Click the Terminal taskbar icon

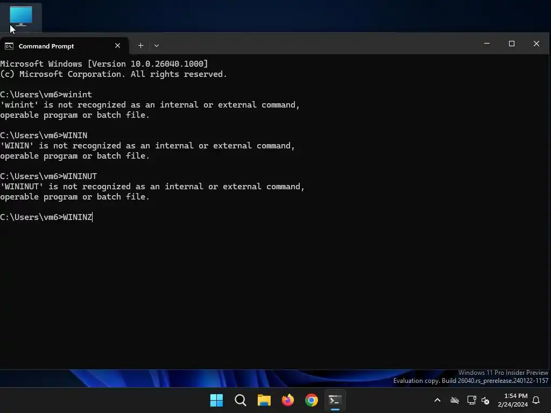(335, 400)
